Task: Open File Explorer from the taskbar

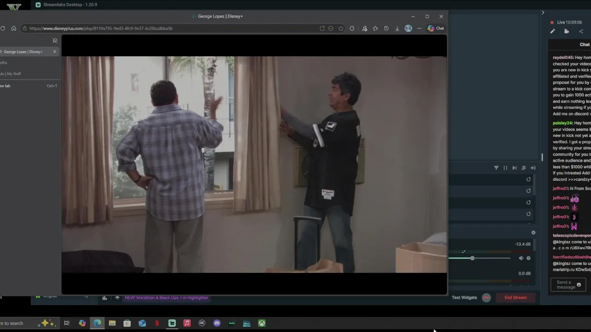Action: 112,323
